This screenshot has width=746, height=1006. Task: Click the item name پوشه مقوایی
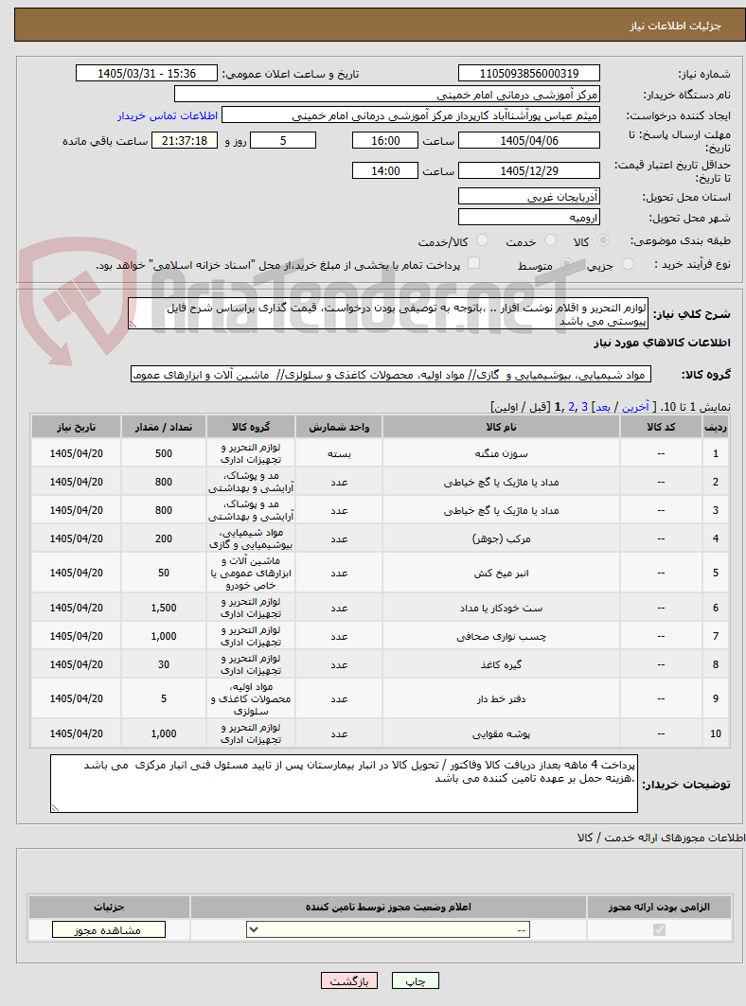502,733
